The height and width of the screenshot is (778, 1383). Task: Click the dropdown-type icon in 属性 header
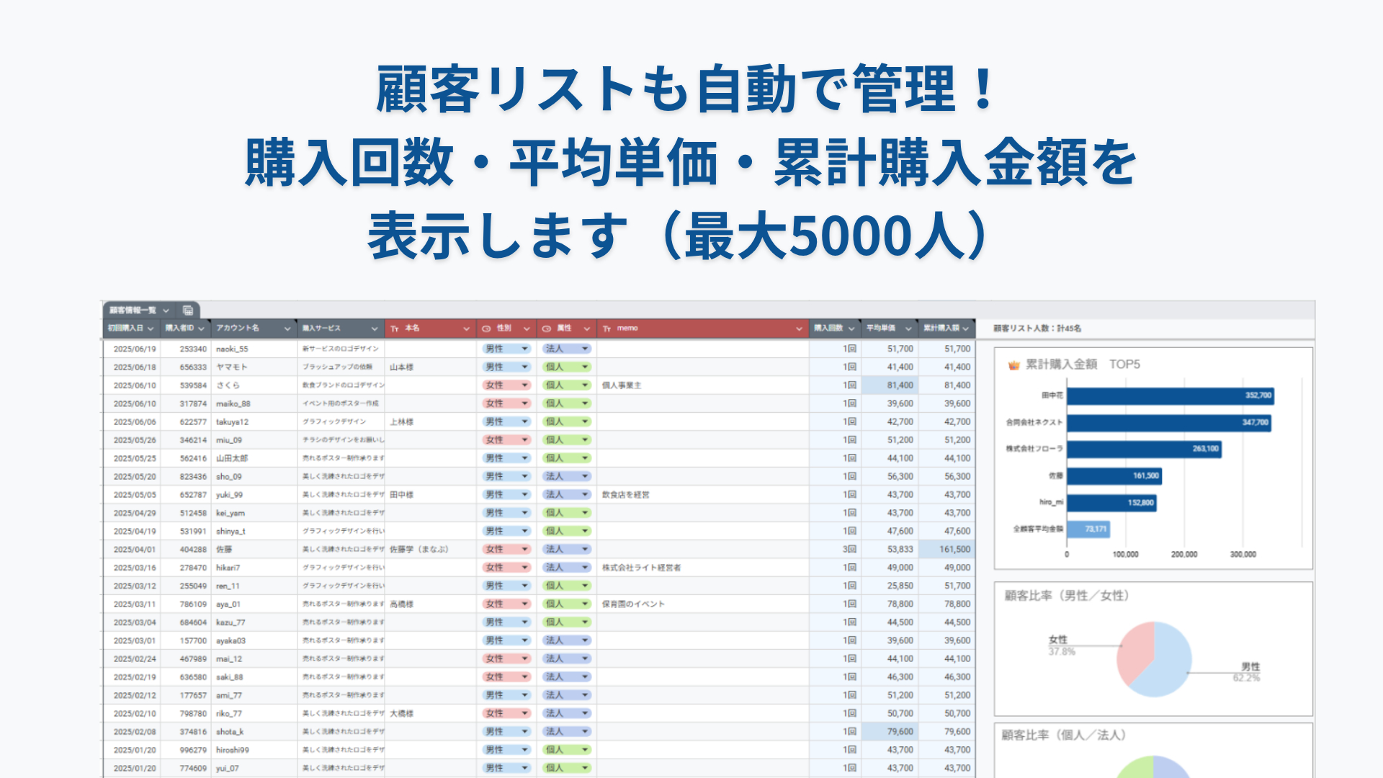[547, 328]
